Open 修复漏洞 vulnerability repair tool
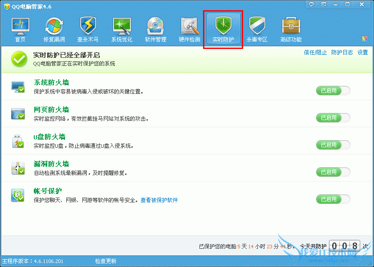 coord(54,29)
